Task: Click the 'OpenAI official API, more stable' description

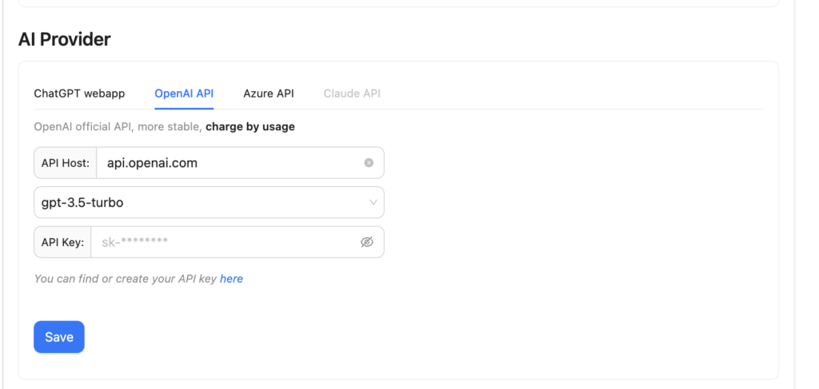Action: click(x=118, y=126)
